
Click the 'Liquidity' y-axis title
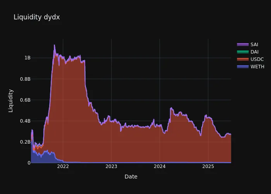[x=11, y=101]
